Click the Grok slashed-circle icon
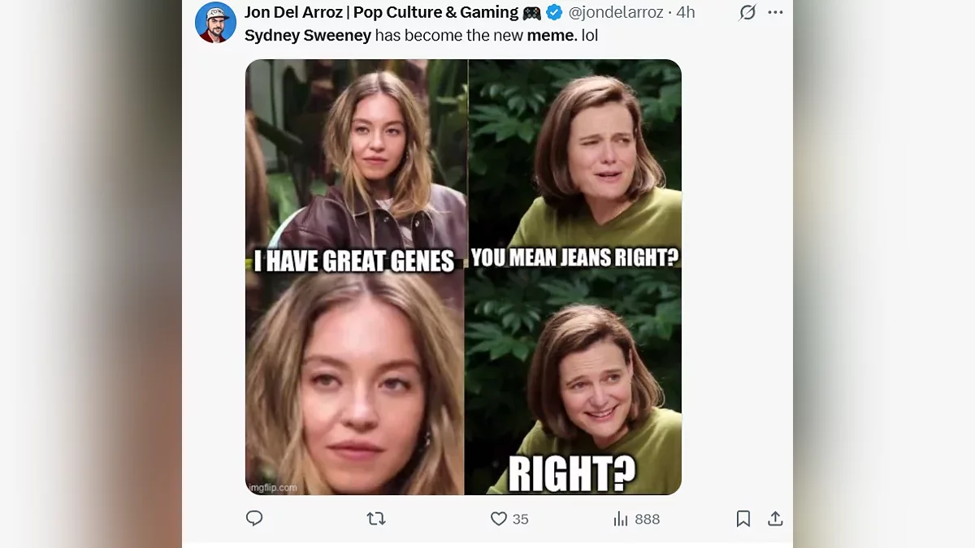 coord(747,12)
